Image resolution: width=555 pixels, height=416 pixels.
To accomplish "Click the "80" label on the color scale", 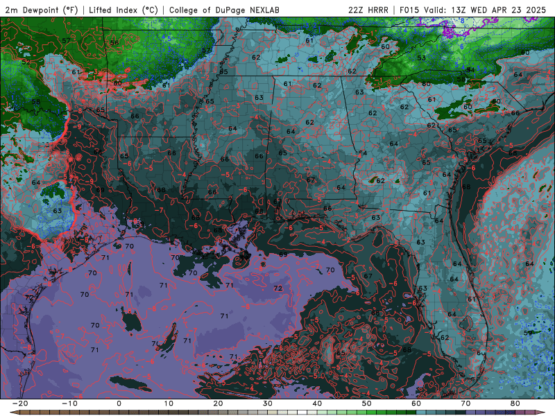I will [x=515, y=404].
